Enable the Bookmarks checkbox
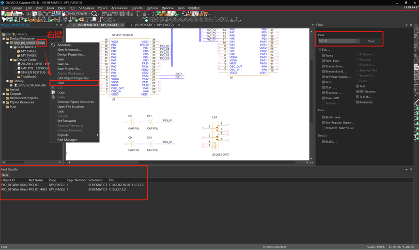 357,102
